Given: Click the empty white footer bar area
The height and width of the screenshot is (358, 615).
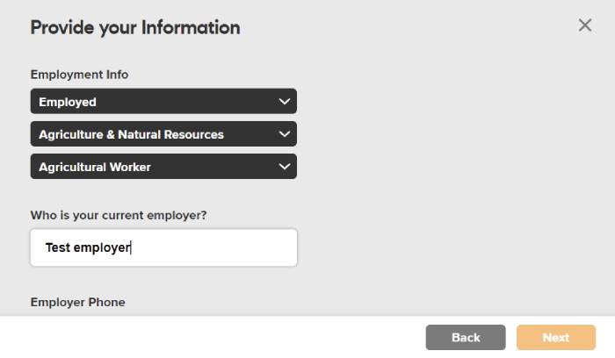Looking at the screenshot, I should (x=220, y=338).
